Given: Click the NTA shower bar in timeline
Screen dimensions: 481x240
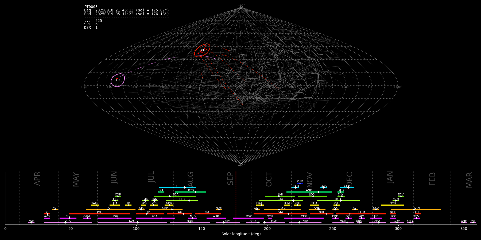Looking at the screenshot, I should 305,222.
